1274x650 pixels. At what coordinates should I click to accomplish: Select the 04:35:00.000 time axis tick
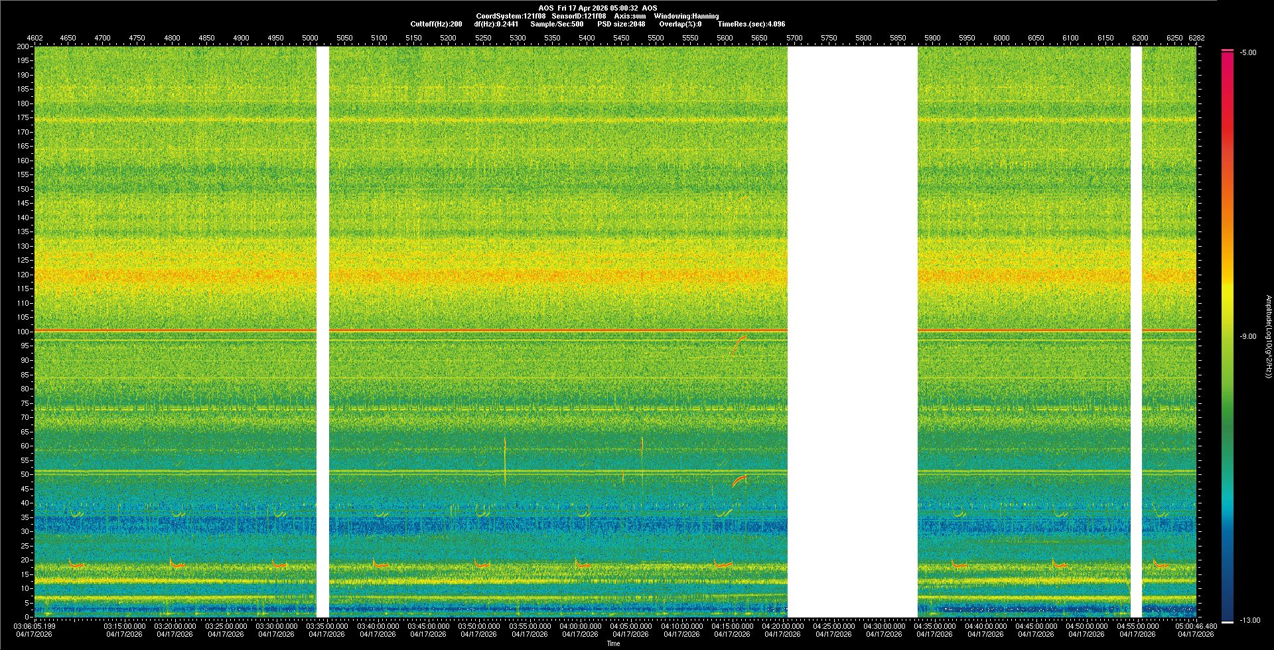(x=934, y=626)
